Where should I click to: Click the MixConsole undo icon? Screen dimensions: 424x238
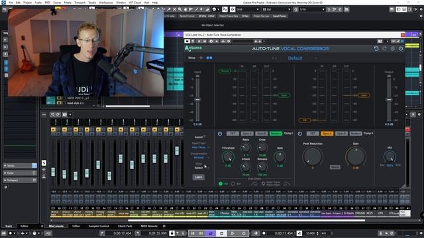[x=52, y=114]
